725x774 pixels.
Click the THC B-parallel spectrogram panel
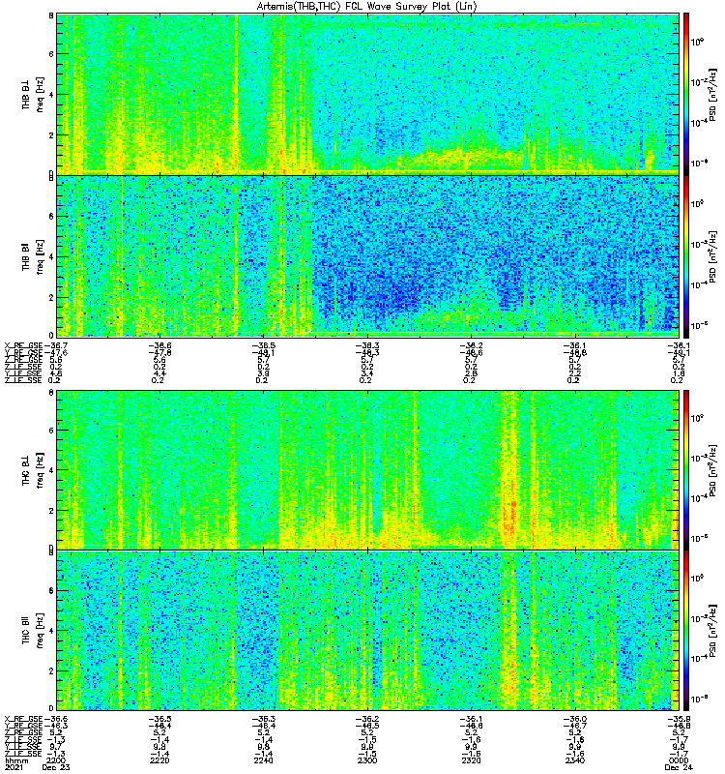tap(367, 631)
